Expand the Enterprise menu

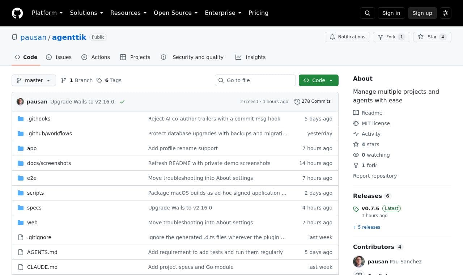pos(223,13)
